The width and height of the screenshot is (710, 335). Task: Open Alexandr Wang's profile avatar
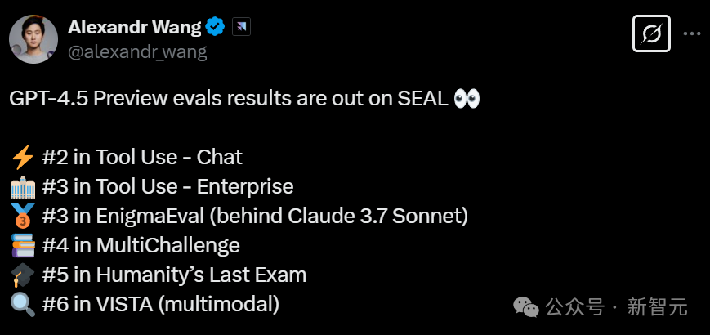tap(33, 39)
